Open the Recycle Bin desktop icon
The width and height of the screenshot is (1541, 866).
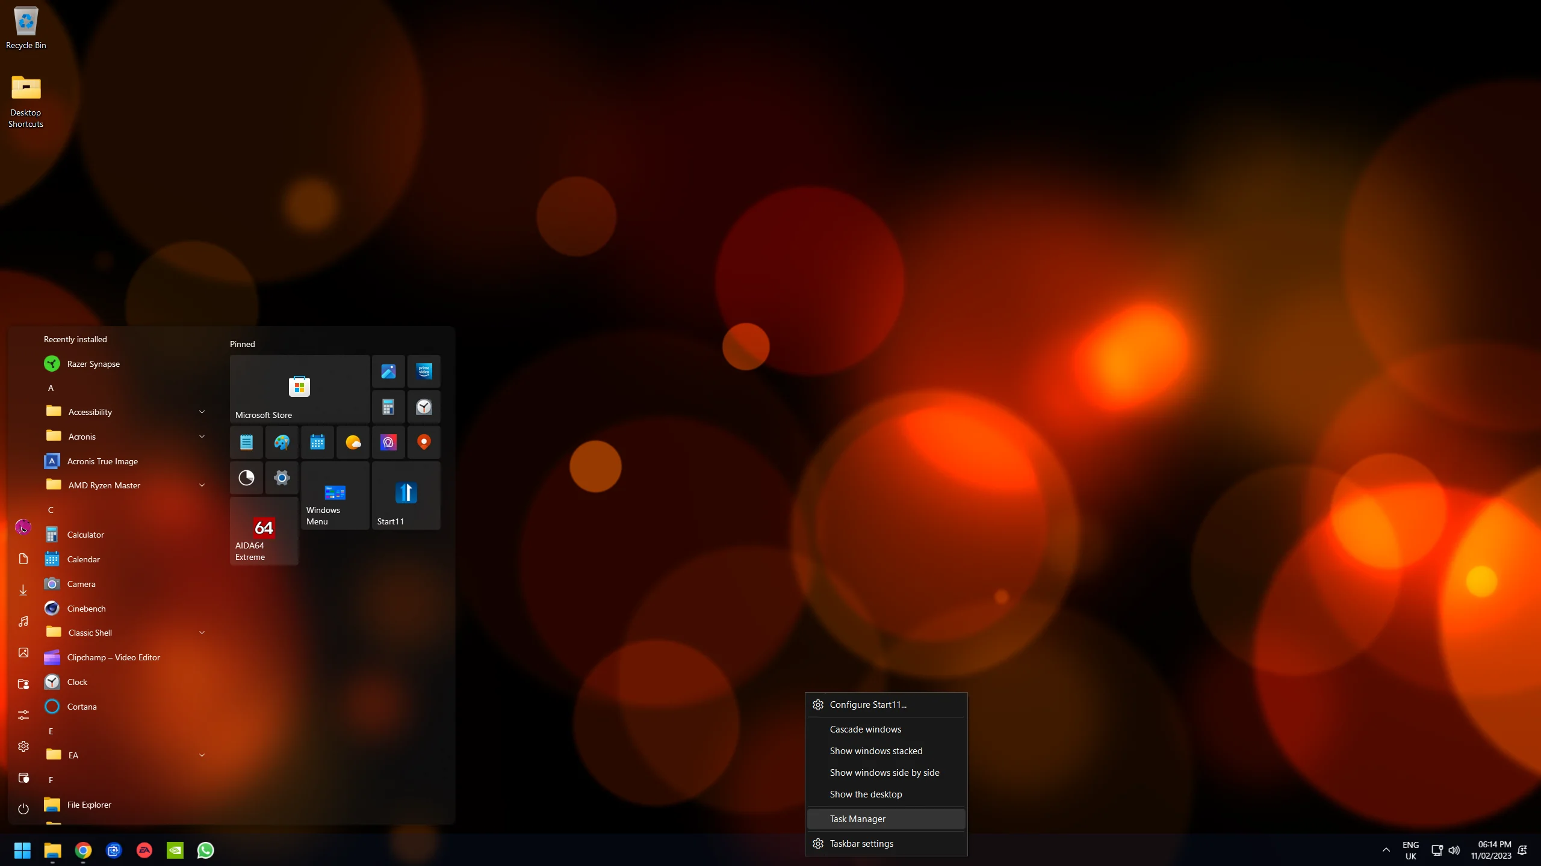click(x=26, y=28)
